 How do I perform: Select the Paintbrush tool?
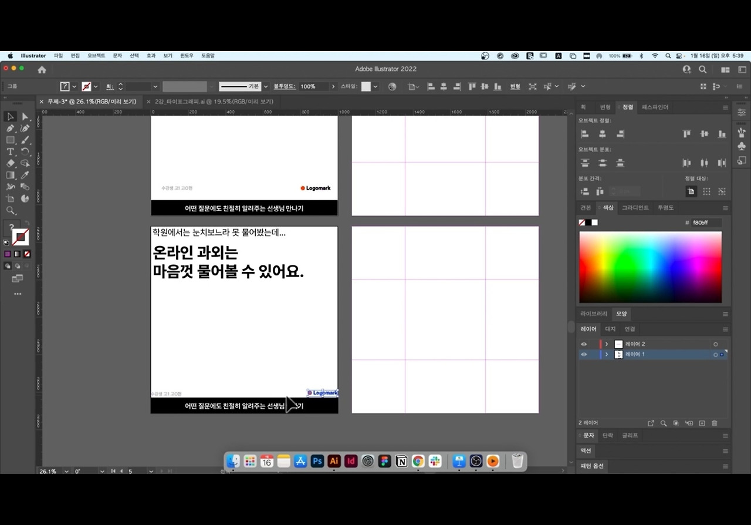[25, 140]
